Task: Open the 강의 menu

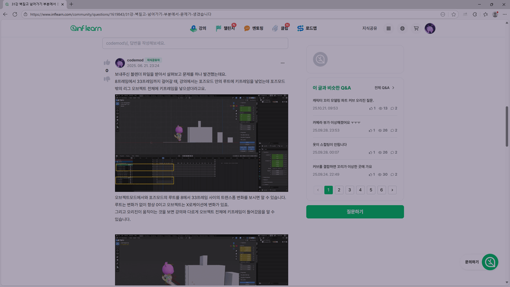Action: click(x=198, y=28)
